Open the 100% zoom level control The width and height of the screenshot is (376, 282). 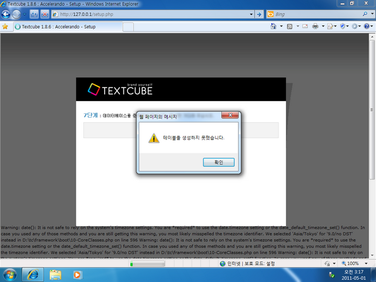pos(350,264)
